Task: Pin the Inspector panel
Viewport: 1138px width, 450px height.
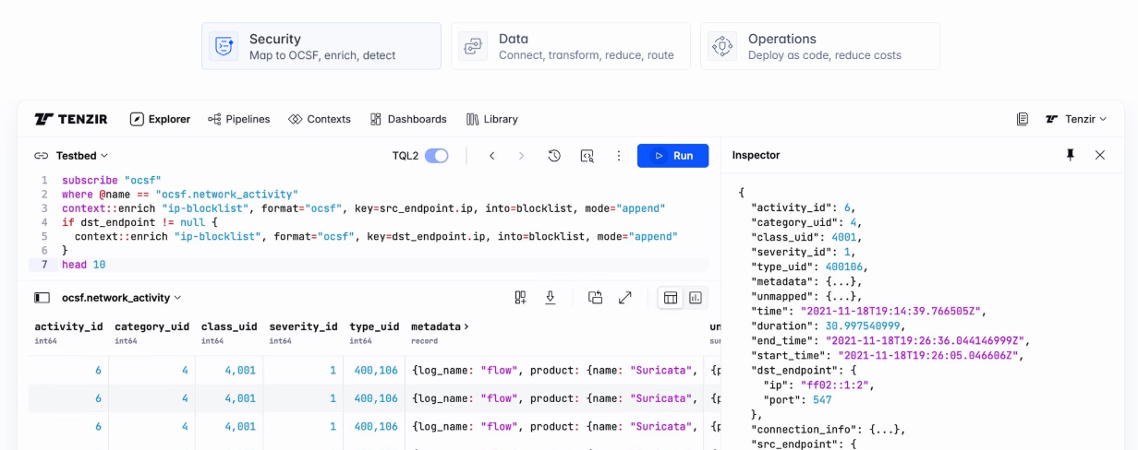Action: click(x=1071, y=155)
